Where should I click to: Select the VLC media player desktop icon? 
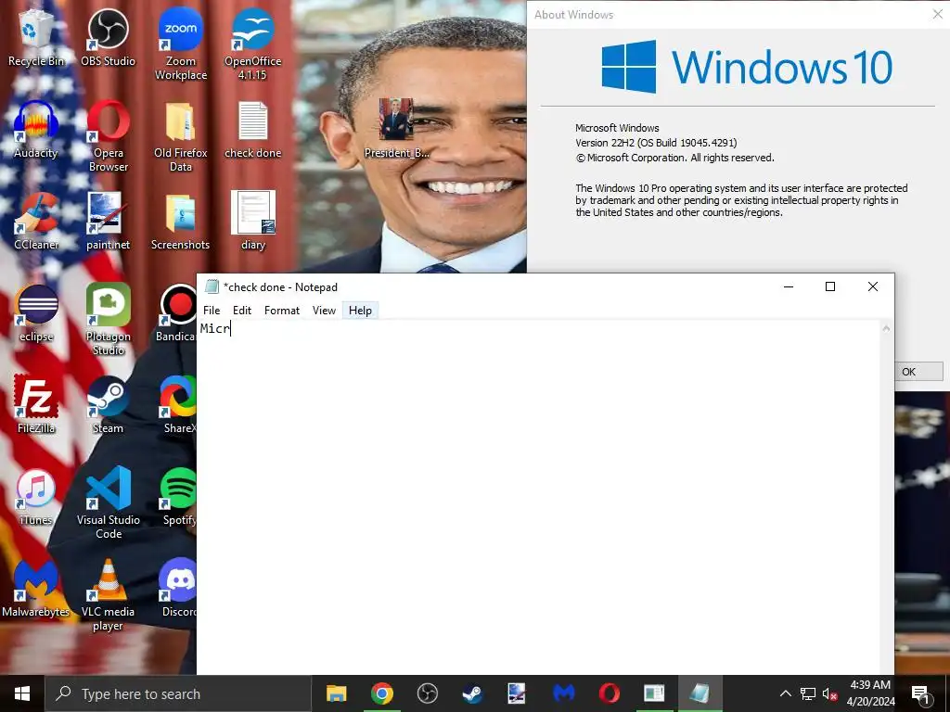point(108,595)
